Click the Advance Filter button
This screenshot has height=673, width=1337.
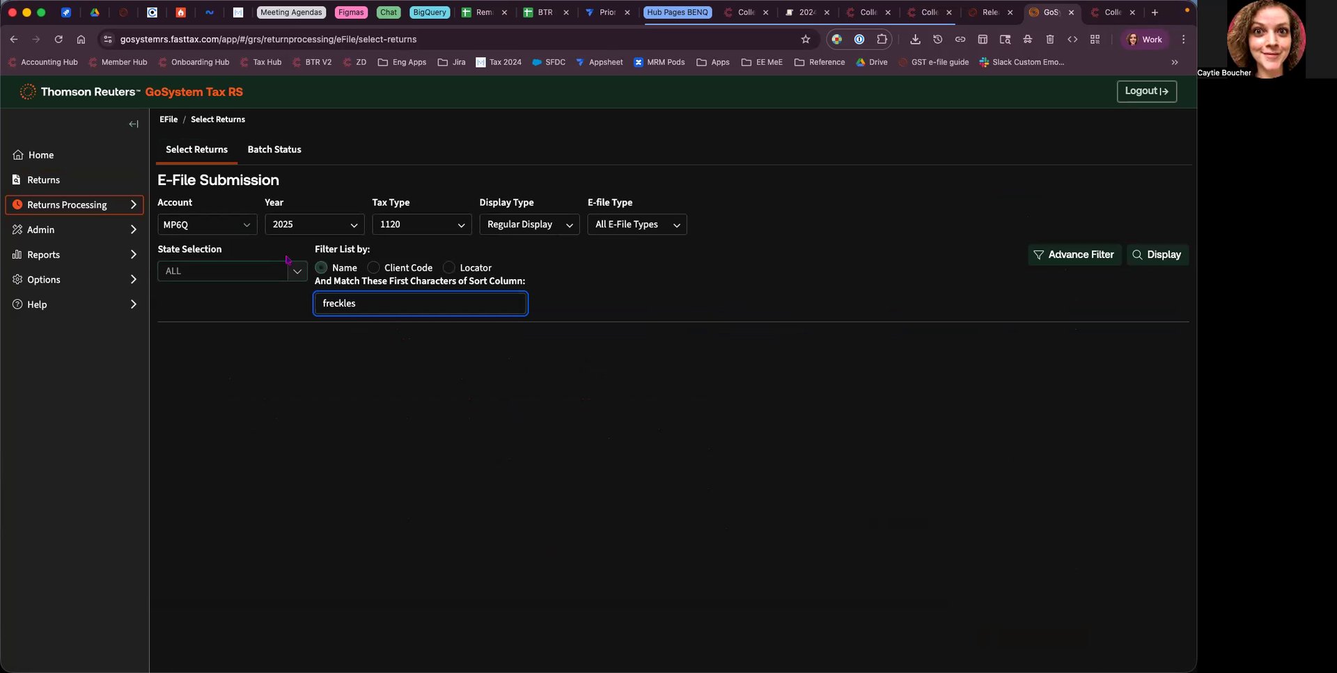1074,255
